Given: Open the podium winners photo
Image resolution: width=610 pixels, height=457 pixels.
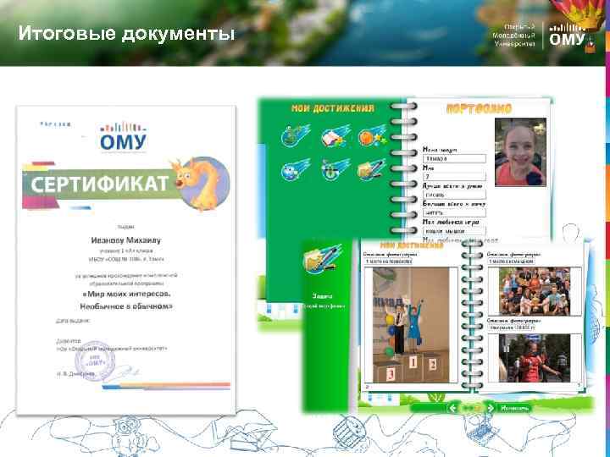Looking at the screenshot, I should click(410, 324).
